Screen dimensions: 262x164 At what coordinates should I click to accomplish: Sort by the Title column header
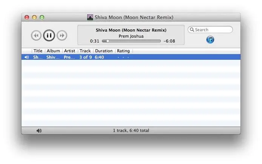(38, 51)
